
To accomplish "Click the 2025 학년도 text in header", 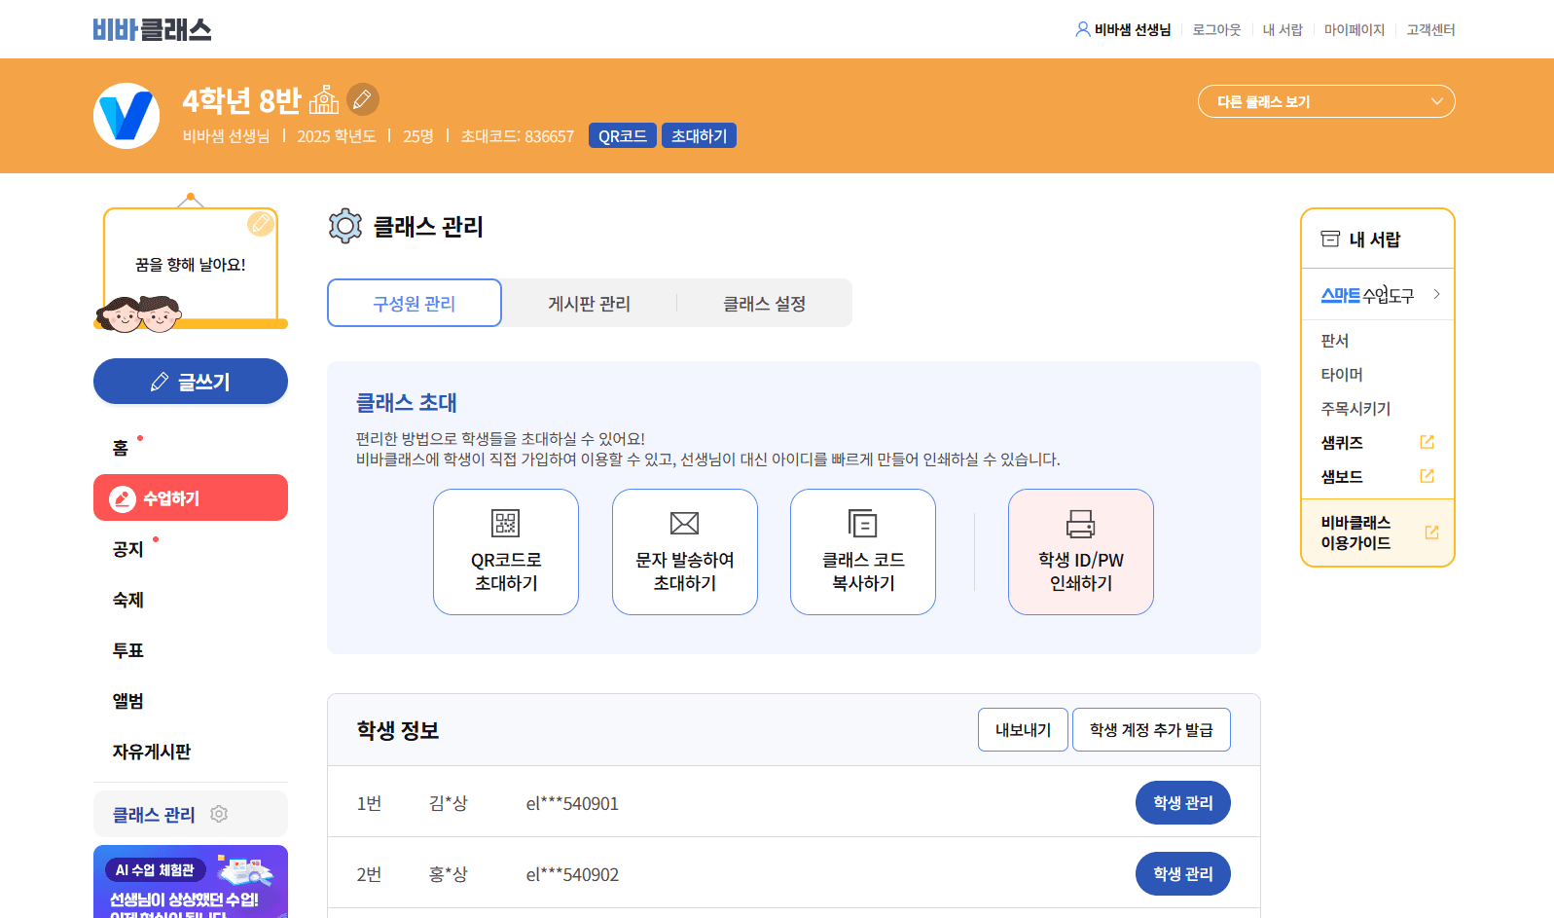I will 337,136.
